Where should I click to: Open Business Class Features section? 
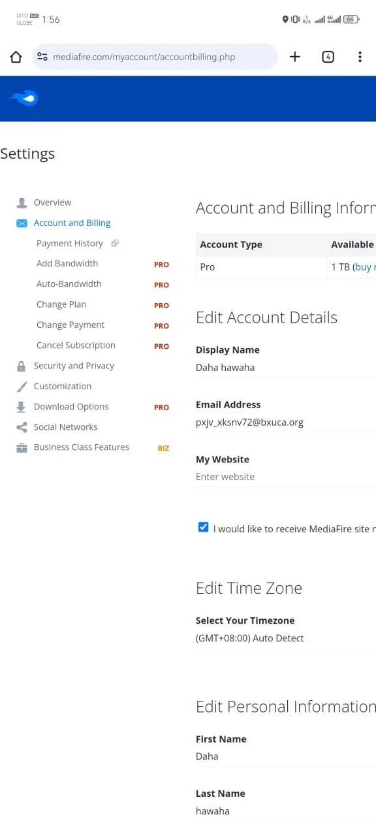pyautogui.click(x=82, y=447)
